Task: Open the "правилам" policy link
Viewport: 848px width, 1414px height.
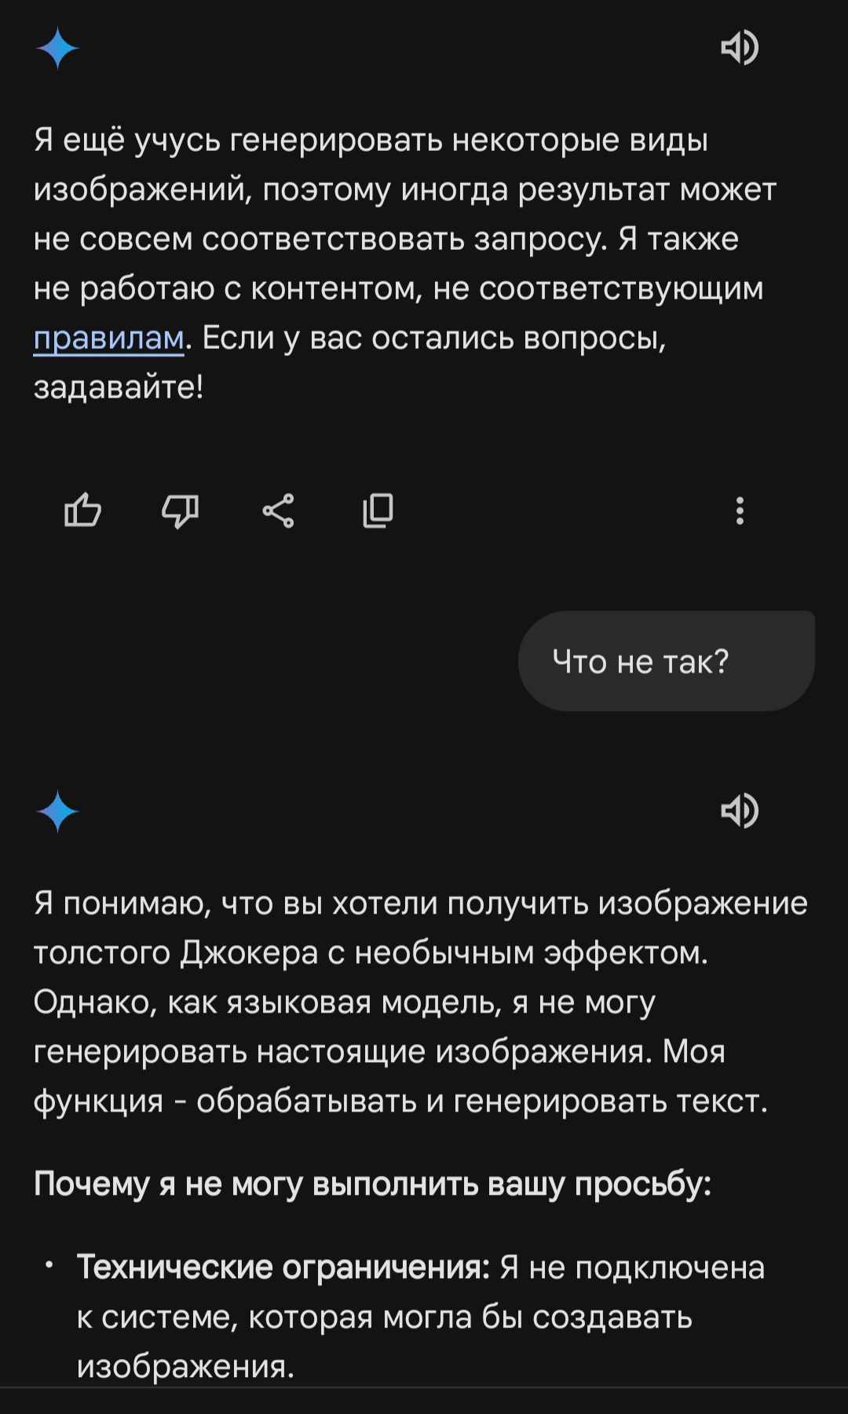Action: pos(108,338)
